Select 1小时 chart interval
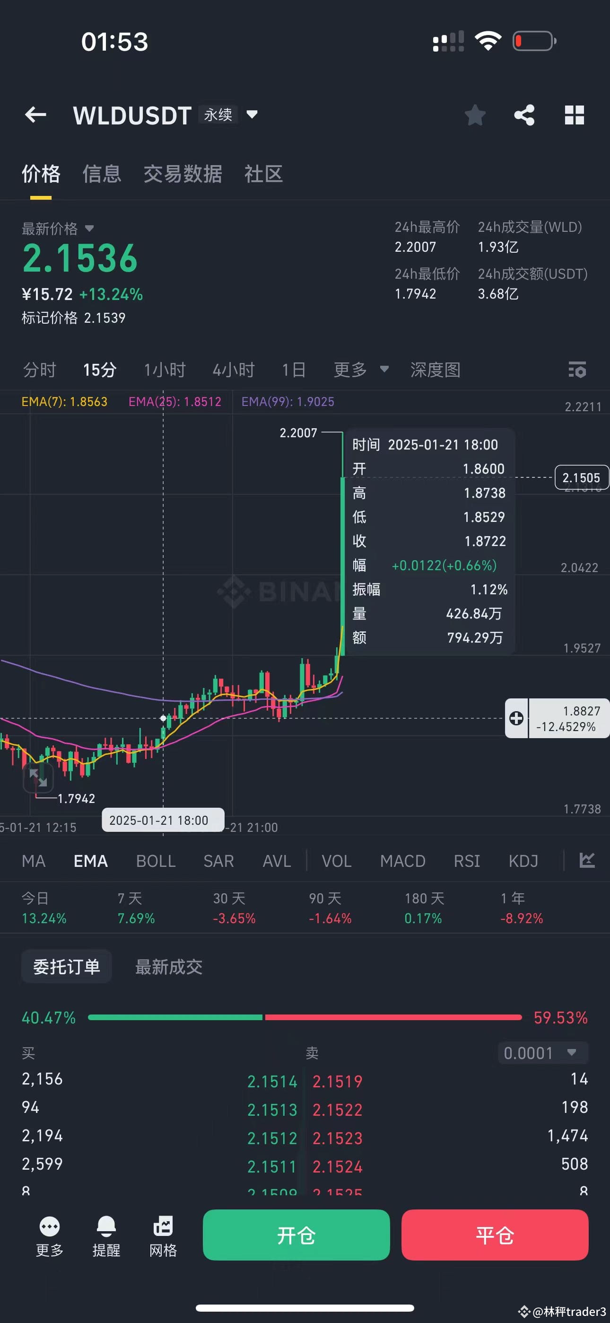610x1323 pixels. pyautogui.click(x=164, y=369)
